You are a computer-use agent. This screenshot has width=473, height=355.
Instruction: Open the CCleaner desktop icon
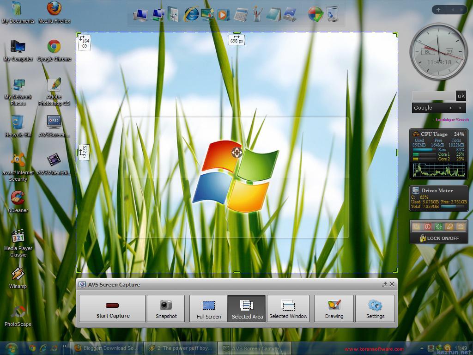point(18,202)
